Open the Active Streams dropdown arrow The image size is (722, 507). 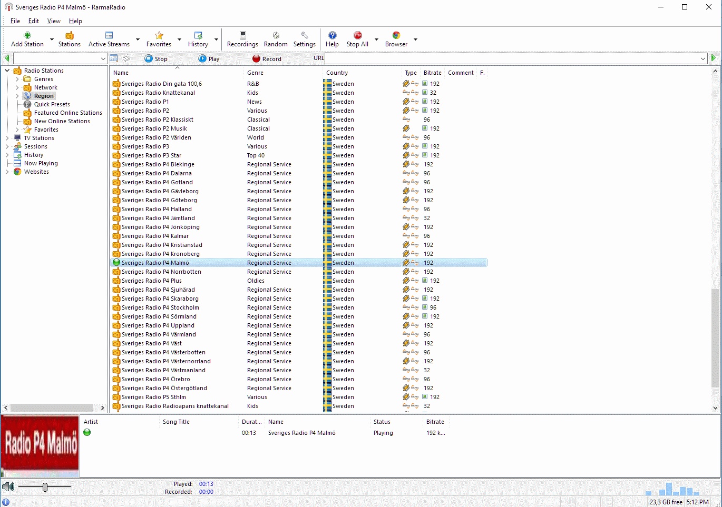tap(138, 39)
